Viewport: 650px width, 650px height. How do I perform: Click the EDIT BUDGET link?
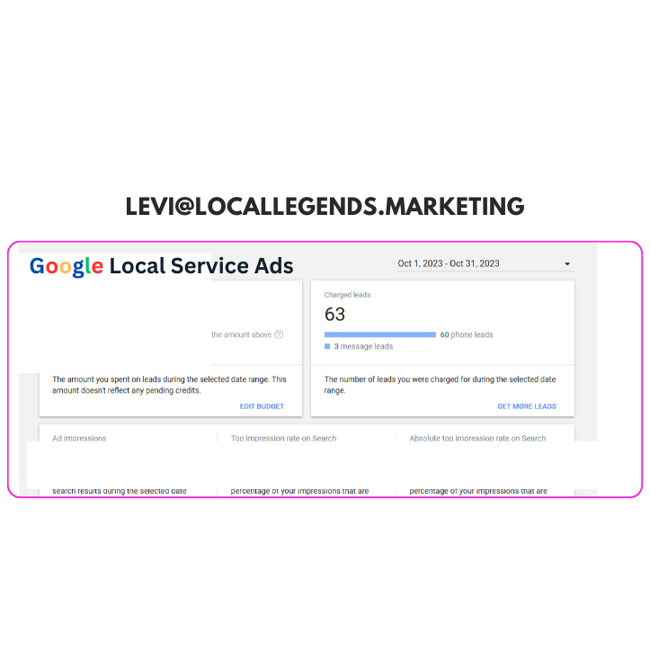262,406
